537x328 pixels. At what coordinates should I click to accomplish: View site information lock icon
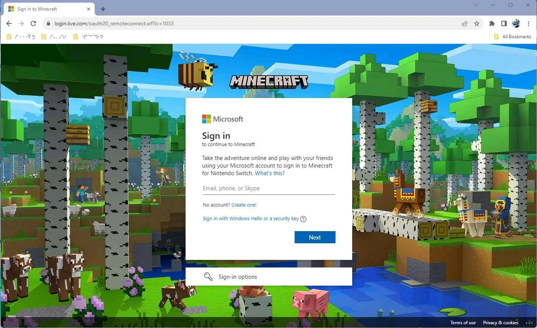pyautogui.click(x=48, y=23)
